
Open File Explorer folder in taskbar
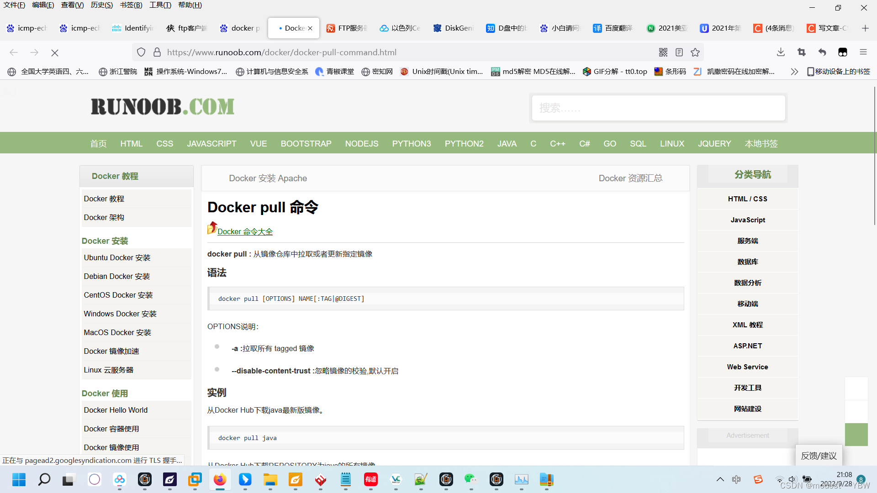(270, 480)
